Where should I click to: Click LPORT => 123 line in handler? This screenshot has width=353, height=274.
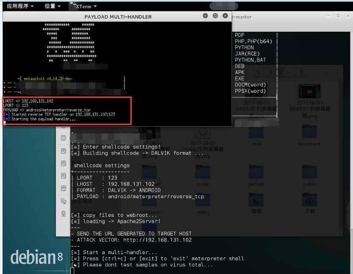click(16, 105)
